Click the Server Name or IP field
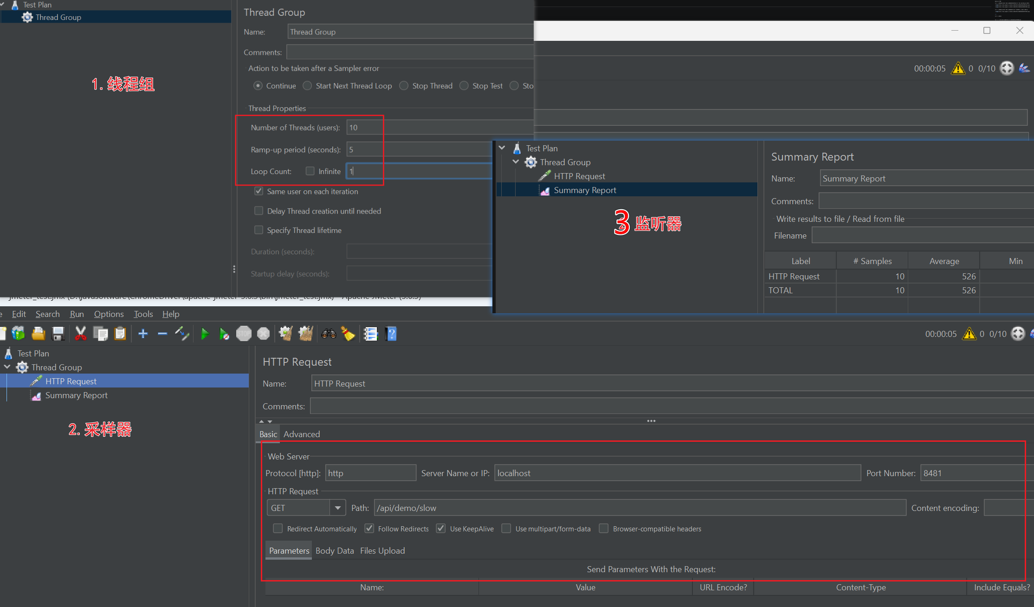 pyautogui.click(x=678, y=473)
